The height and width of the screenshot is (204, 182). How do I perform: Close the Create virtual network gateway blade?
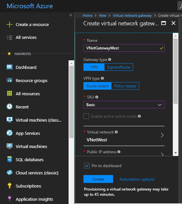tap(173, 23)
